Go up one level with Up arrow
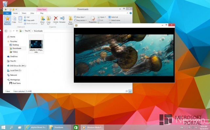 point(17,31)
